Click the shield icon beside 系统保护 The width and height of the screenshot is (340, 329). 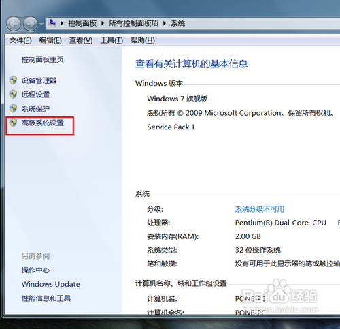click(x=13, y=108)
